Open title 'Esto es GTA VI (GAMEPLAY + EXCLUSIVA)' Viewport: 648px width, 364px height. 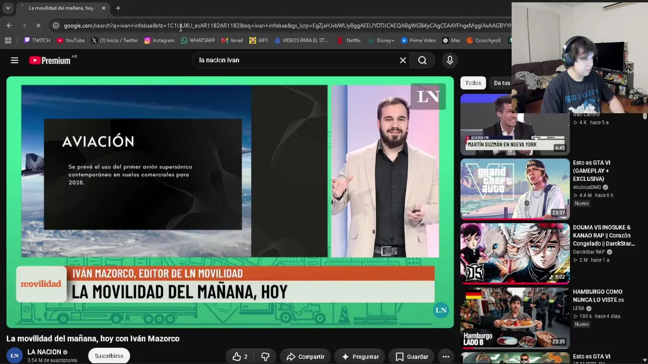592,171
